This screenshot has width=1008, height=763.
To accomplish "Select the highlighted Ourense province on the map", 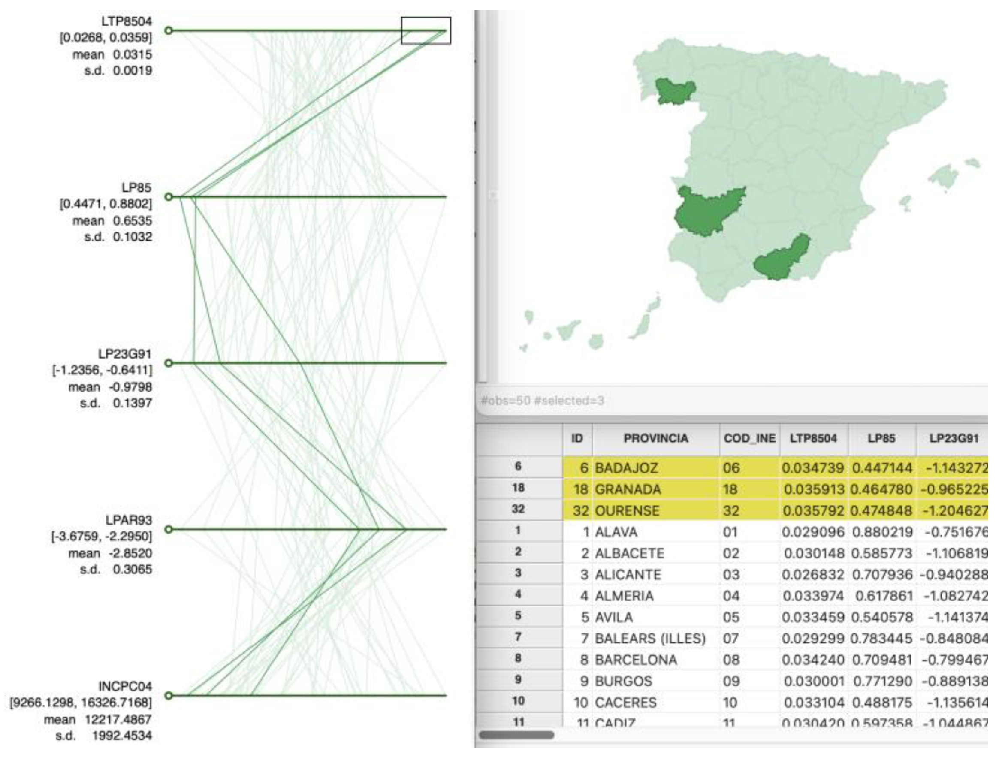I will (x=673, y=91).
